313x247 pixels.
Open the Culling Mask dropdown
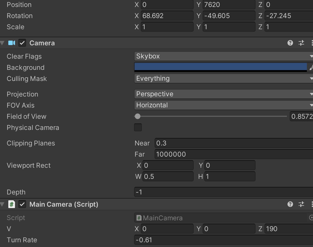coord(223,79)
